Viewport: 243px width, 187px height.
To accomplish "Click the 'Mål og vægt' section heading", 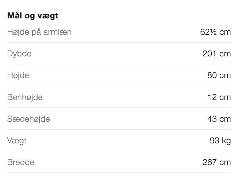I will (33, 16).
